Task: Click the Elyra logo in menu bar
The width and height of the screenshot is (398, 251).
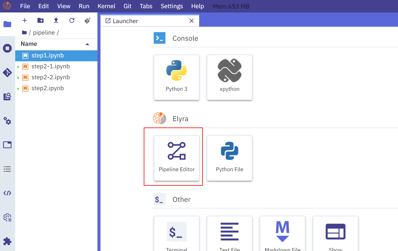Action: coord(7,6)
